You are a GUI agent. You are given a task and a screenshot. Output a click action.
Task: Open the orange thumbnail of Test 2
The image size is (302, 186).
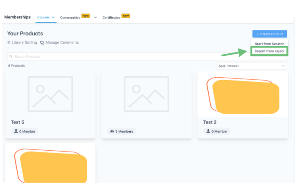[243, 95]
